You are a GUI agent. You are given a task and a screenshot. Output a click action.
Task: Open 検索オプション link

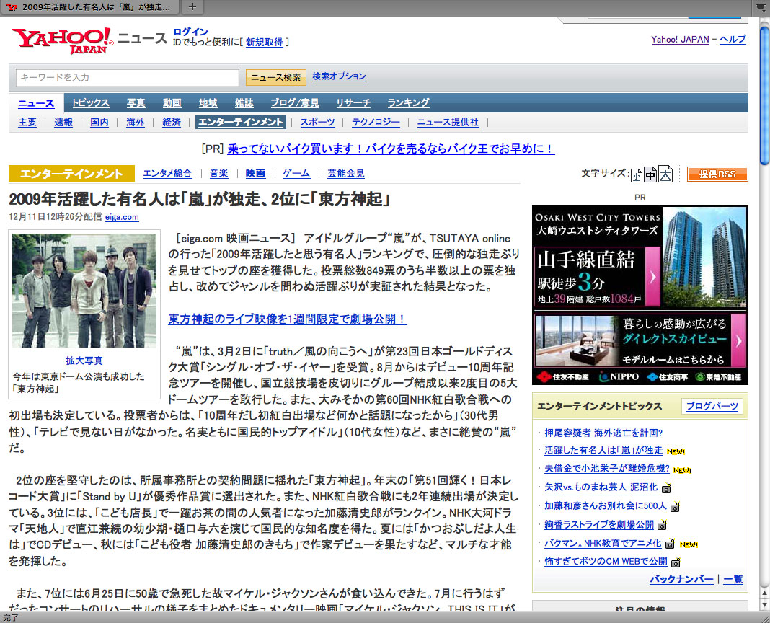339,76
